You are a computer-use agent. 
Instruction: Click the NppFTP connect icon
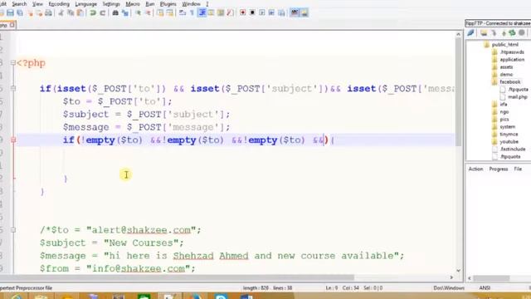coord(470,33)
